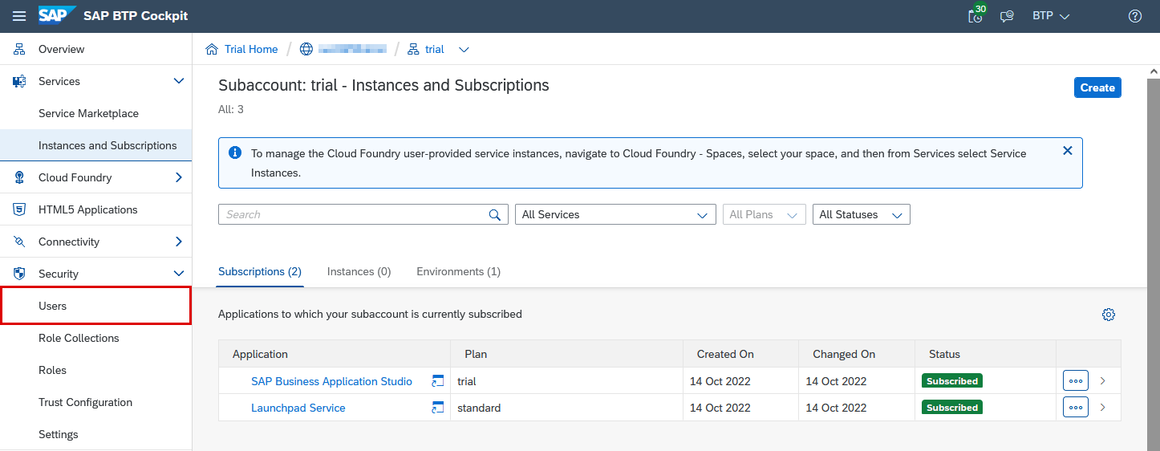Viewport: 1160px width, 451px height.
Task: Click the Security shield icon
Action: tap(19, 274)
